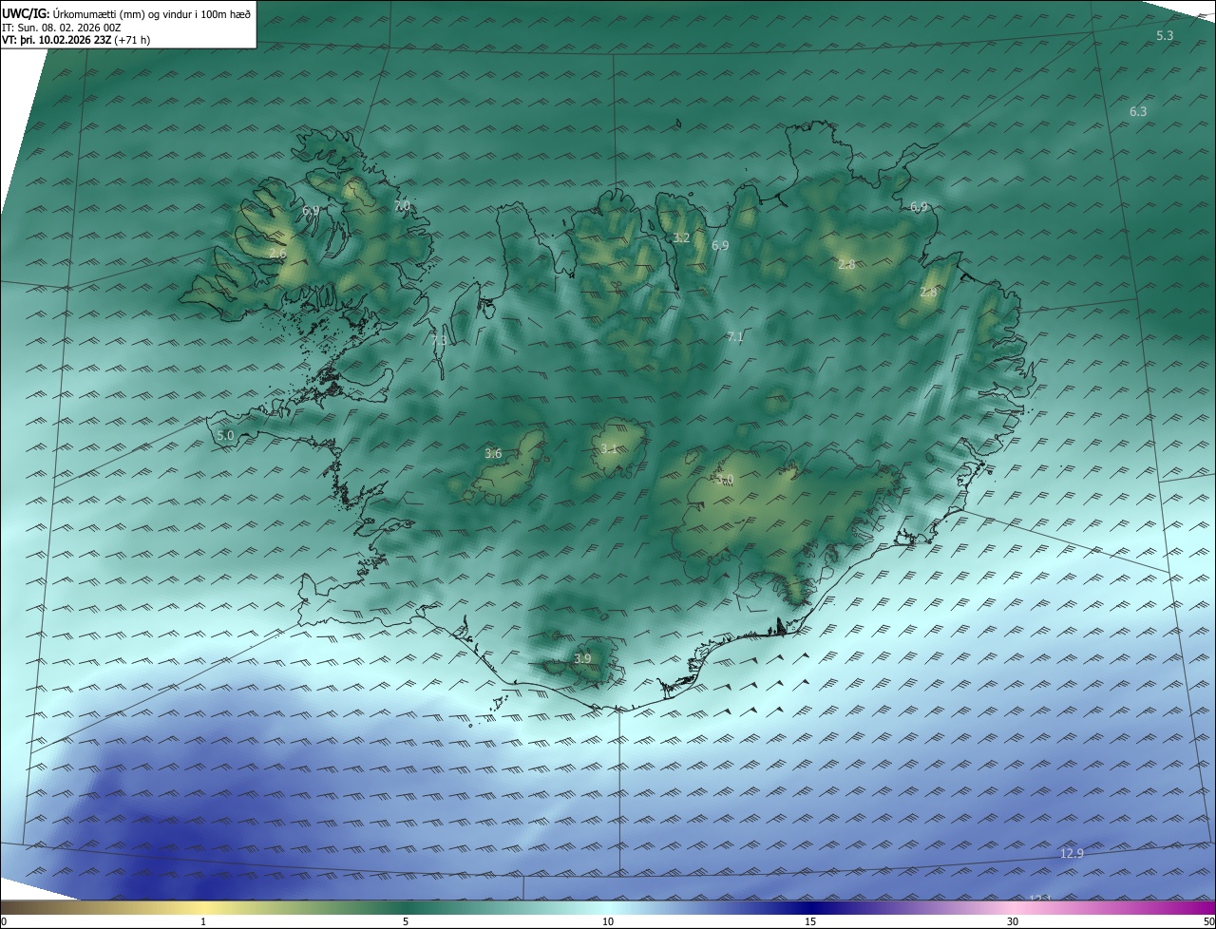
Task: Click the initial time line 'IT: Sun. 08. 02. 2026 00Z'
Action: (62, 28)
